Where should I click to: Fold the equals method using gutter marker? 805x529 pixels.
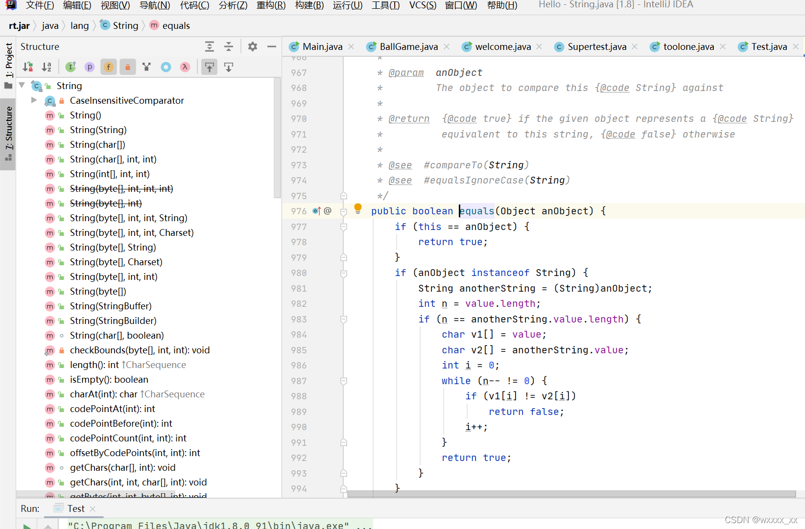343,211
